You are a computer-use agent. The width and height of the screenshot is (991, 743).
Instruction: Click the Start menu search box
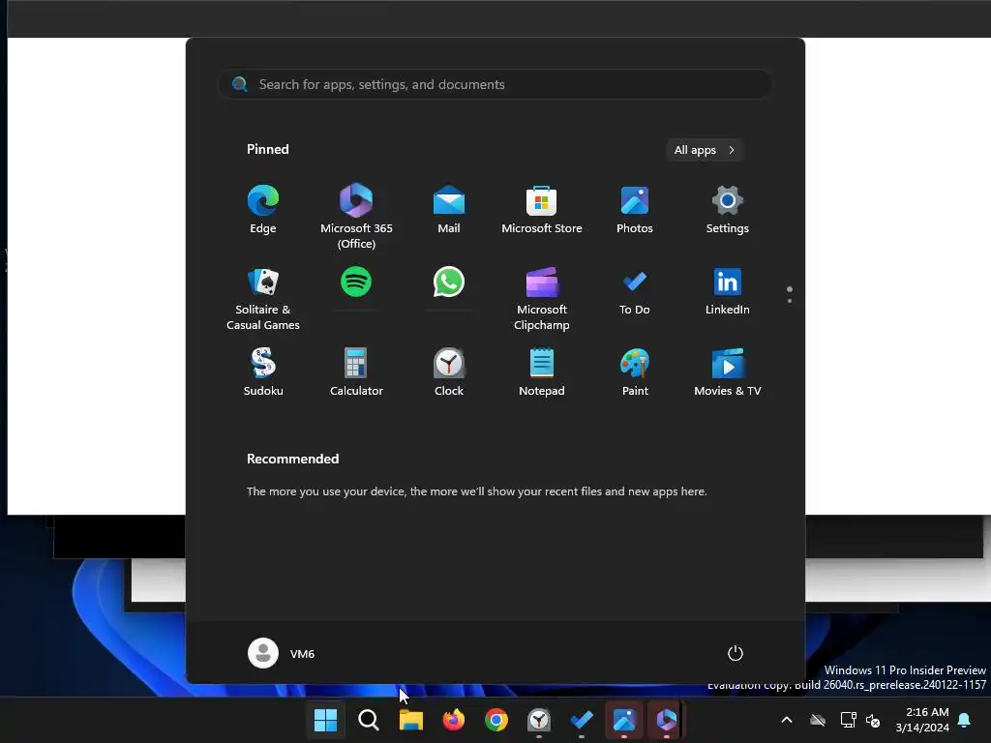(x=495, y=84)
